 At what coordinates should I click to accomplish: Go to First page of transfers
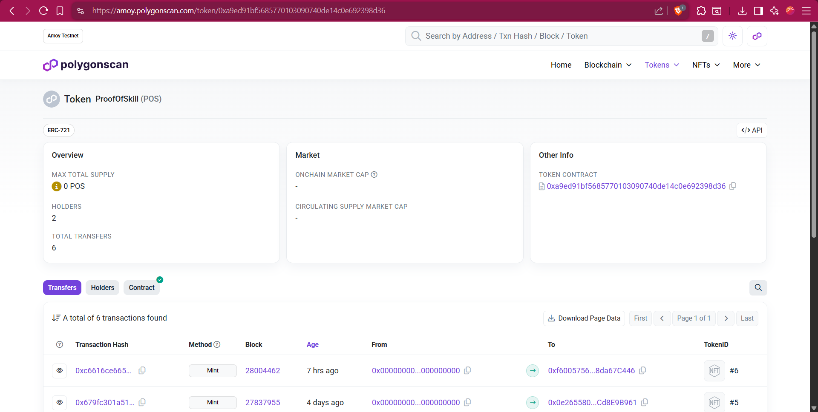coord(641,318)
